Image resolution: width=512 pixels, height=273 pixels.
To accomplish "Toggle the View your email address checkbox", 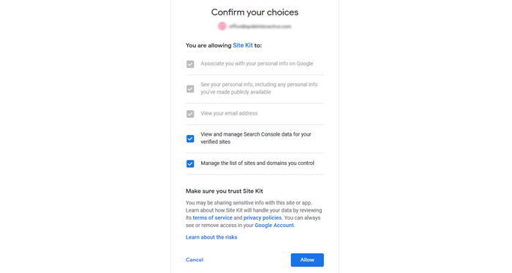I will pos(190,114).
